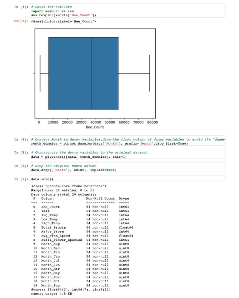Click the 'In [7]:' cell prompt
This screenshot has width=239, height=298.
(x=21, y=179)
